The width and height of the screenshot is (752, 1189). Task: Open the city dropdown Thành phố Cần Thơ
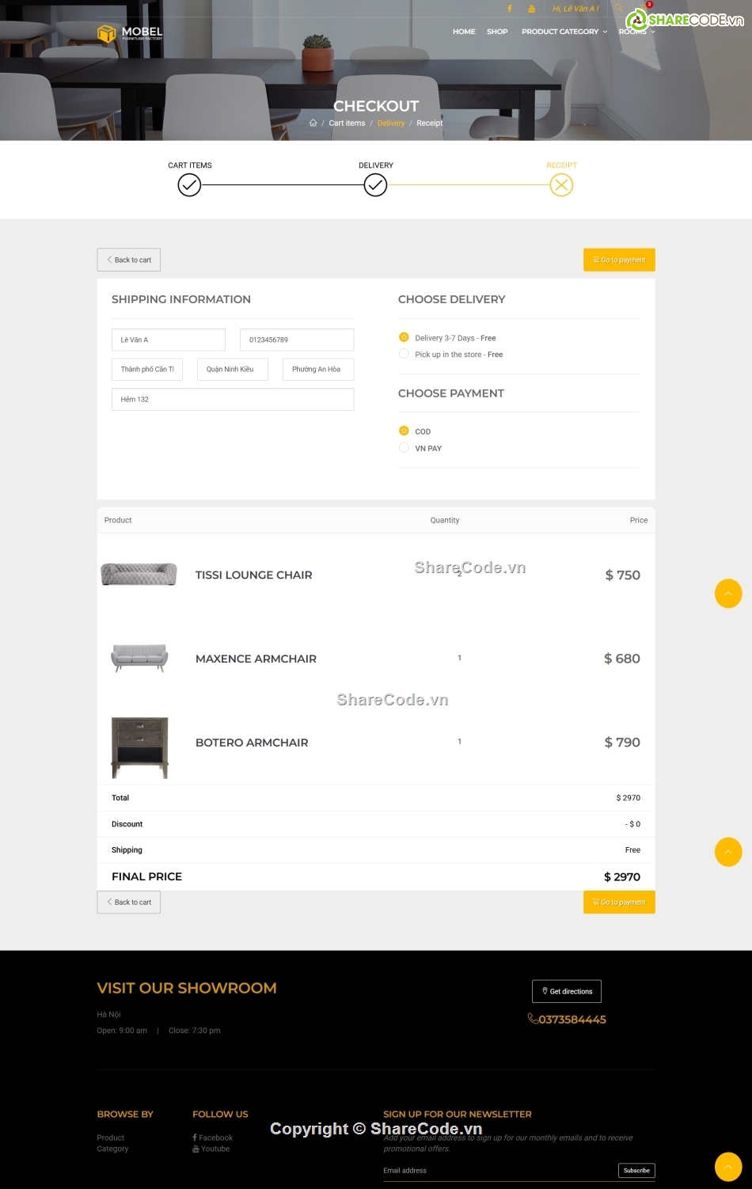pyautogui.click(x=147, y=370)
